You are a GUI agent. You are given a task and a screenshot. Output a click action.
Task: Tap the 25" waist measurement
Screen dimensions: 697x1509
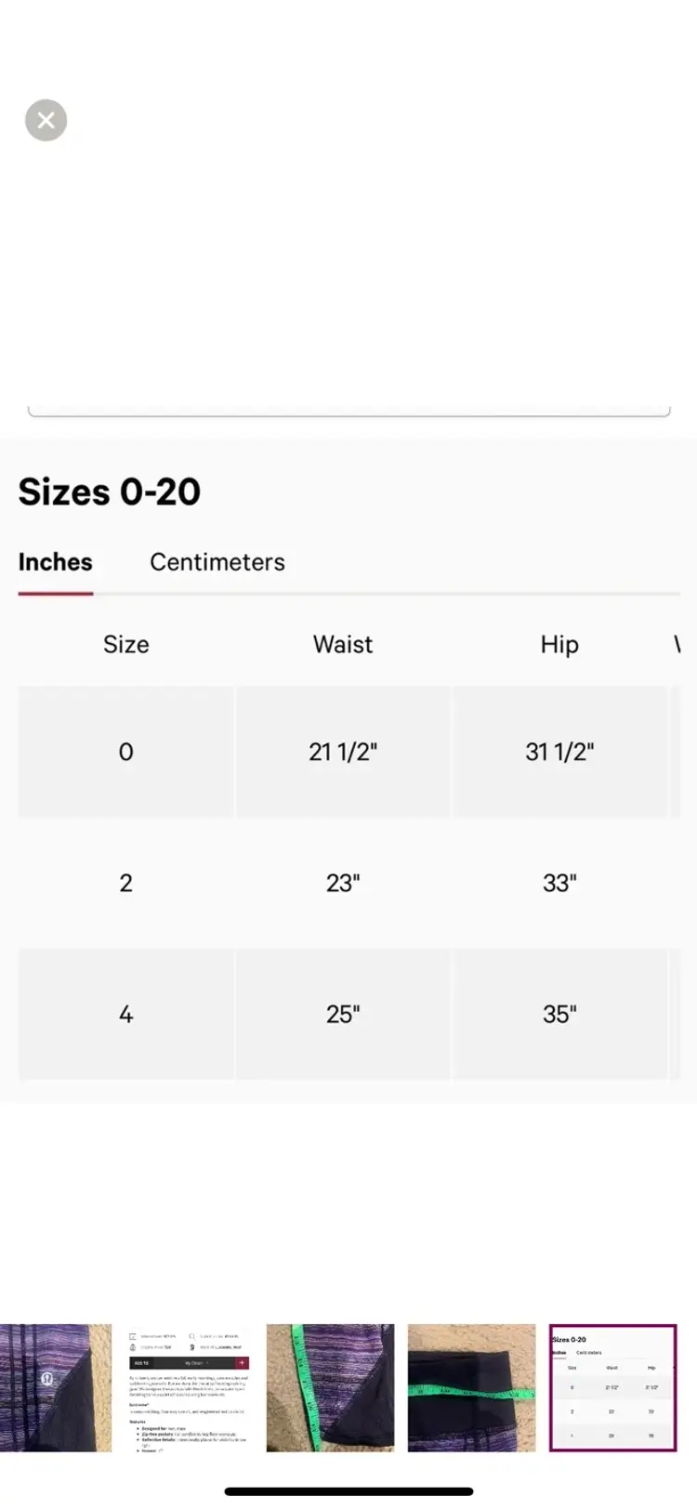(x=342, y=1014)
